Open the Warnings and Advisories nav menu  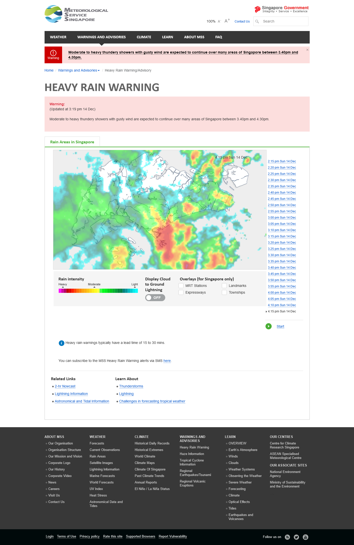coord(101,37)
